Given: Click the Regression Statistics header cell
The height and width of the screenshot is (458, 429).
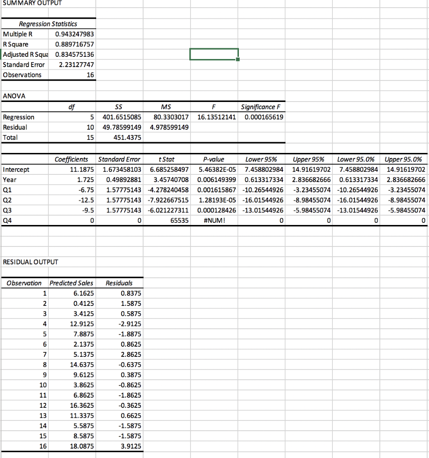Looking at the screenshot, I should click(x=48, y=24).
